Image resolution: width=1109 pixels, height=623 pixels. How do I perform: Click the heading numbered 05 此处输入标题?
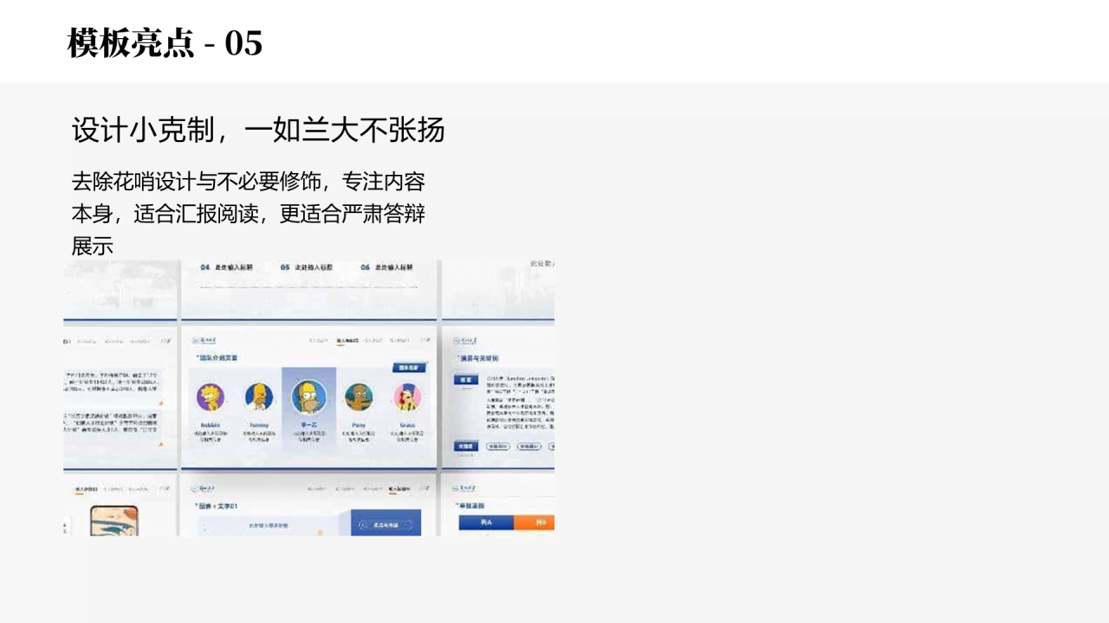coord(308,267)
